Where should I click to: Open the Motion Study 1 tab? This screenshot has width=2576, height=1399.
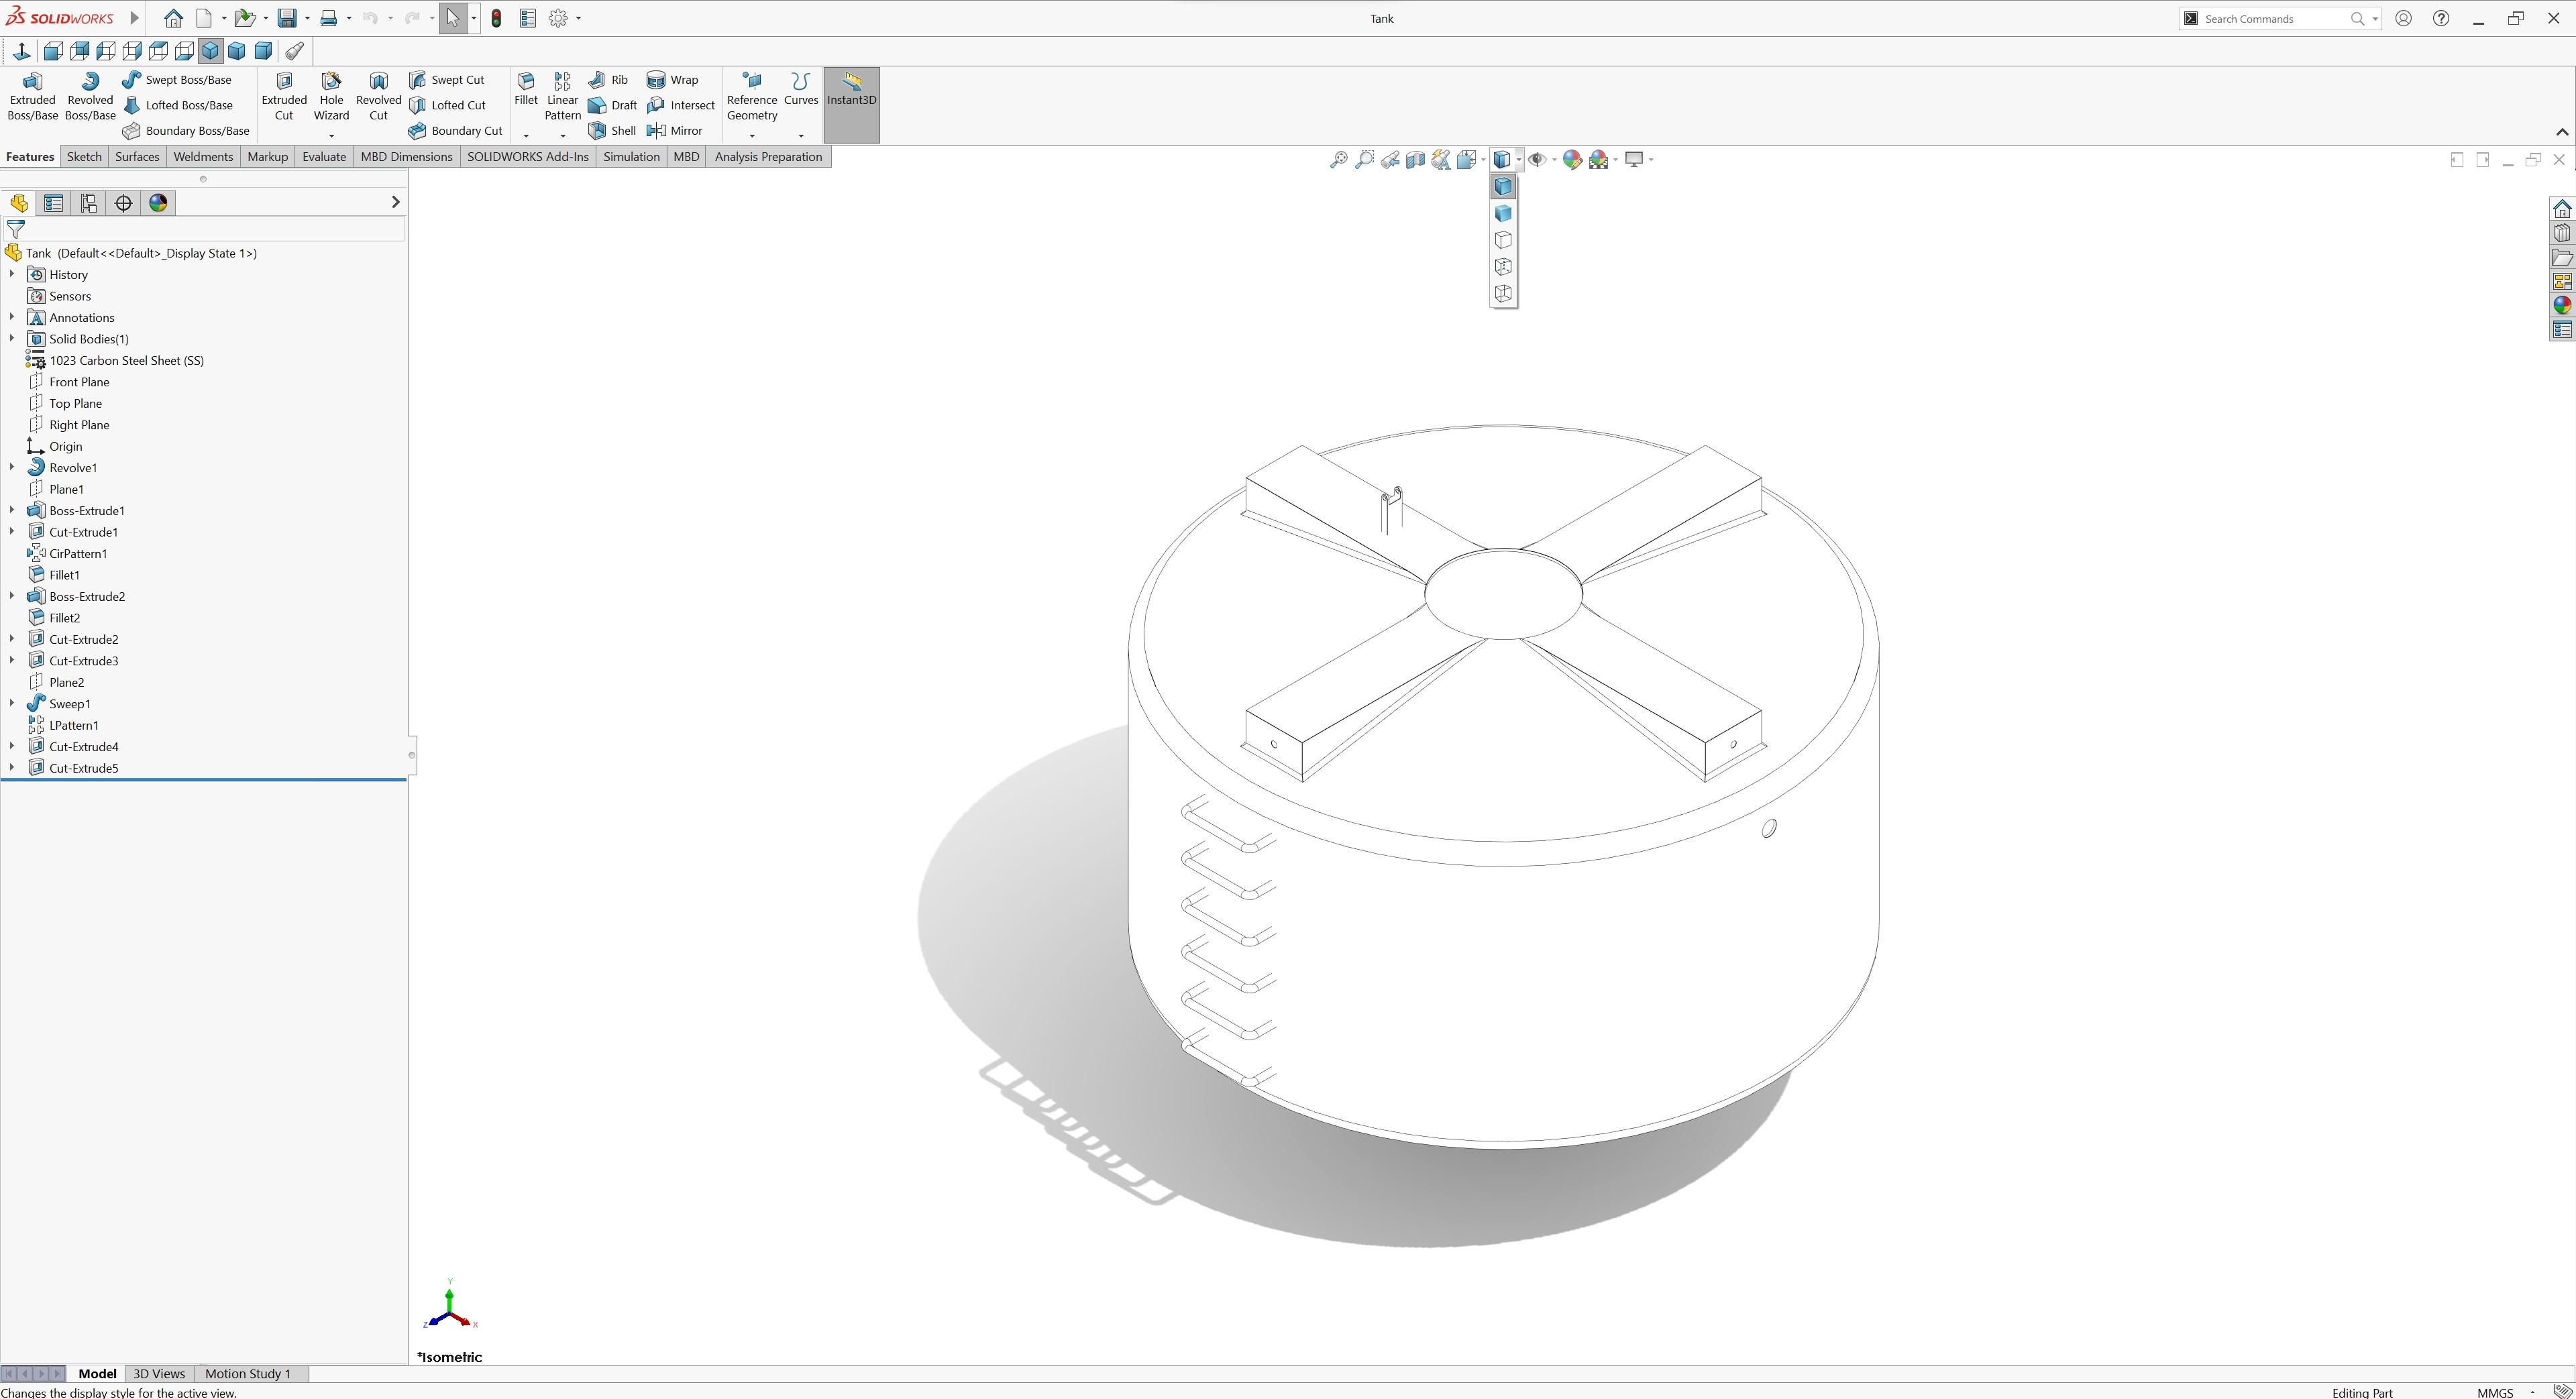click(248, 1373)
